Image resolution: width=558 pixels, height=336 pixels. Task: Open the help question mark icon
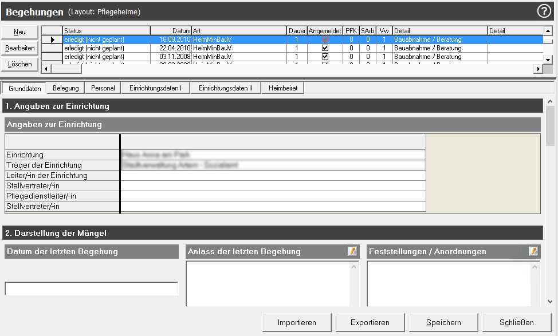click(543, 11)
